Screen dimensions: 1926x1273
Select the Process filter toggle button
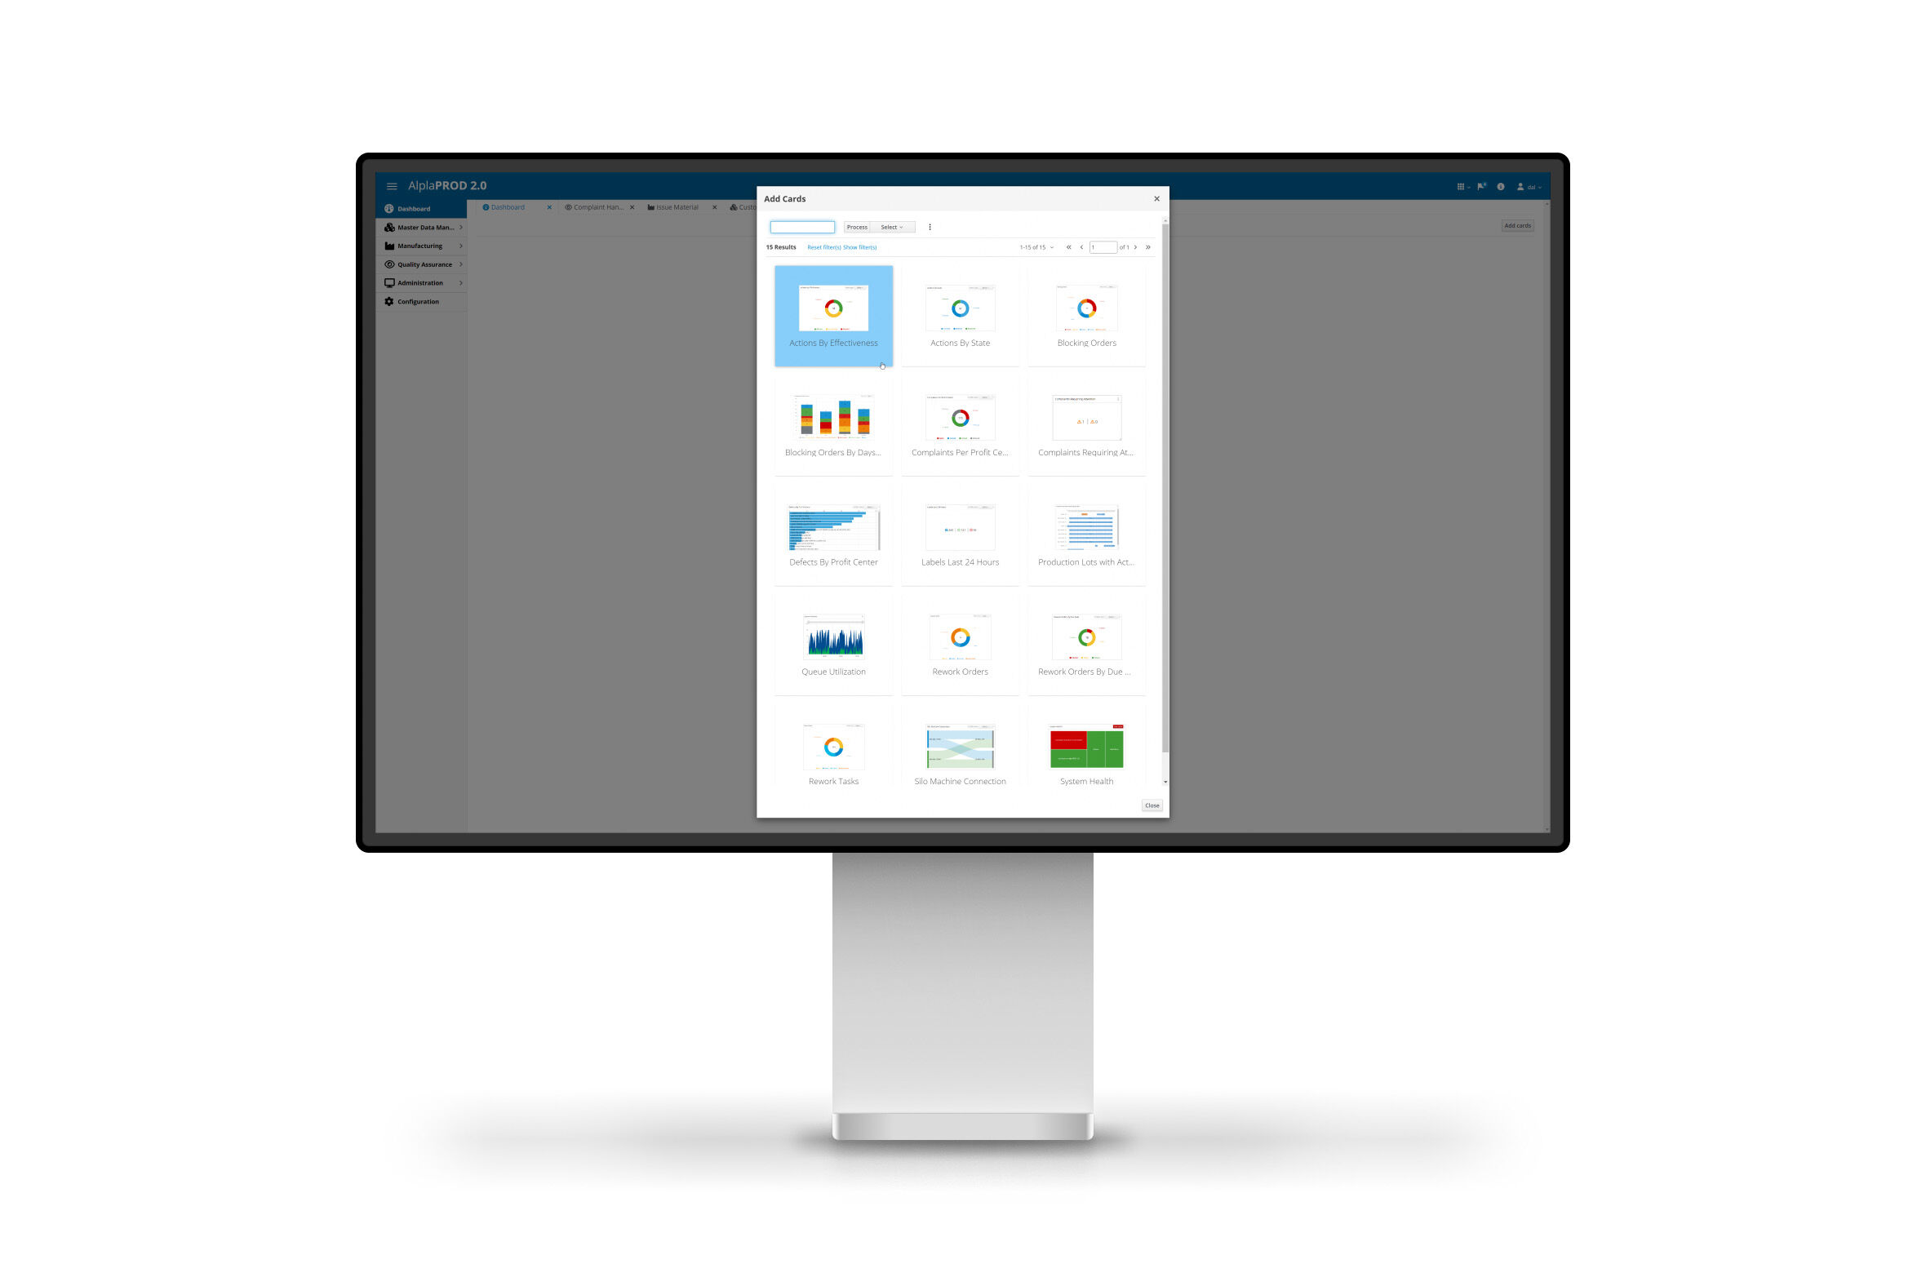click(855, 228)
